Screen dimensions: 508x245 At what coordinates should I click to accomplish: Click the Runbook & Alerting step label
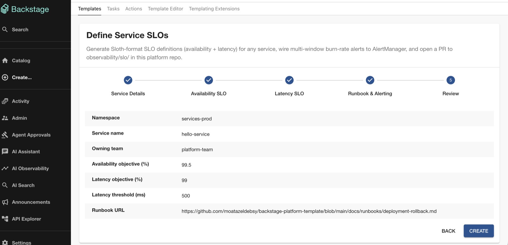(x=370, y=94)
